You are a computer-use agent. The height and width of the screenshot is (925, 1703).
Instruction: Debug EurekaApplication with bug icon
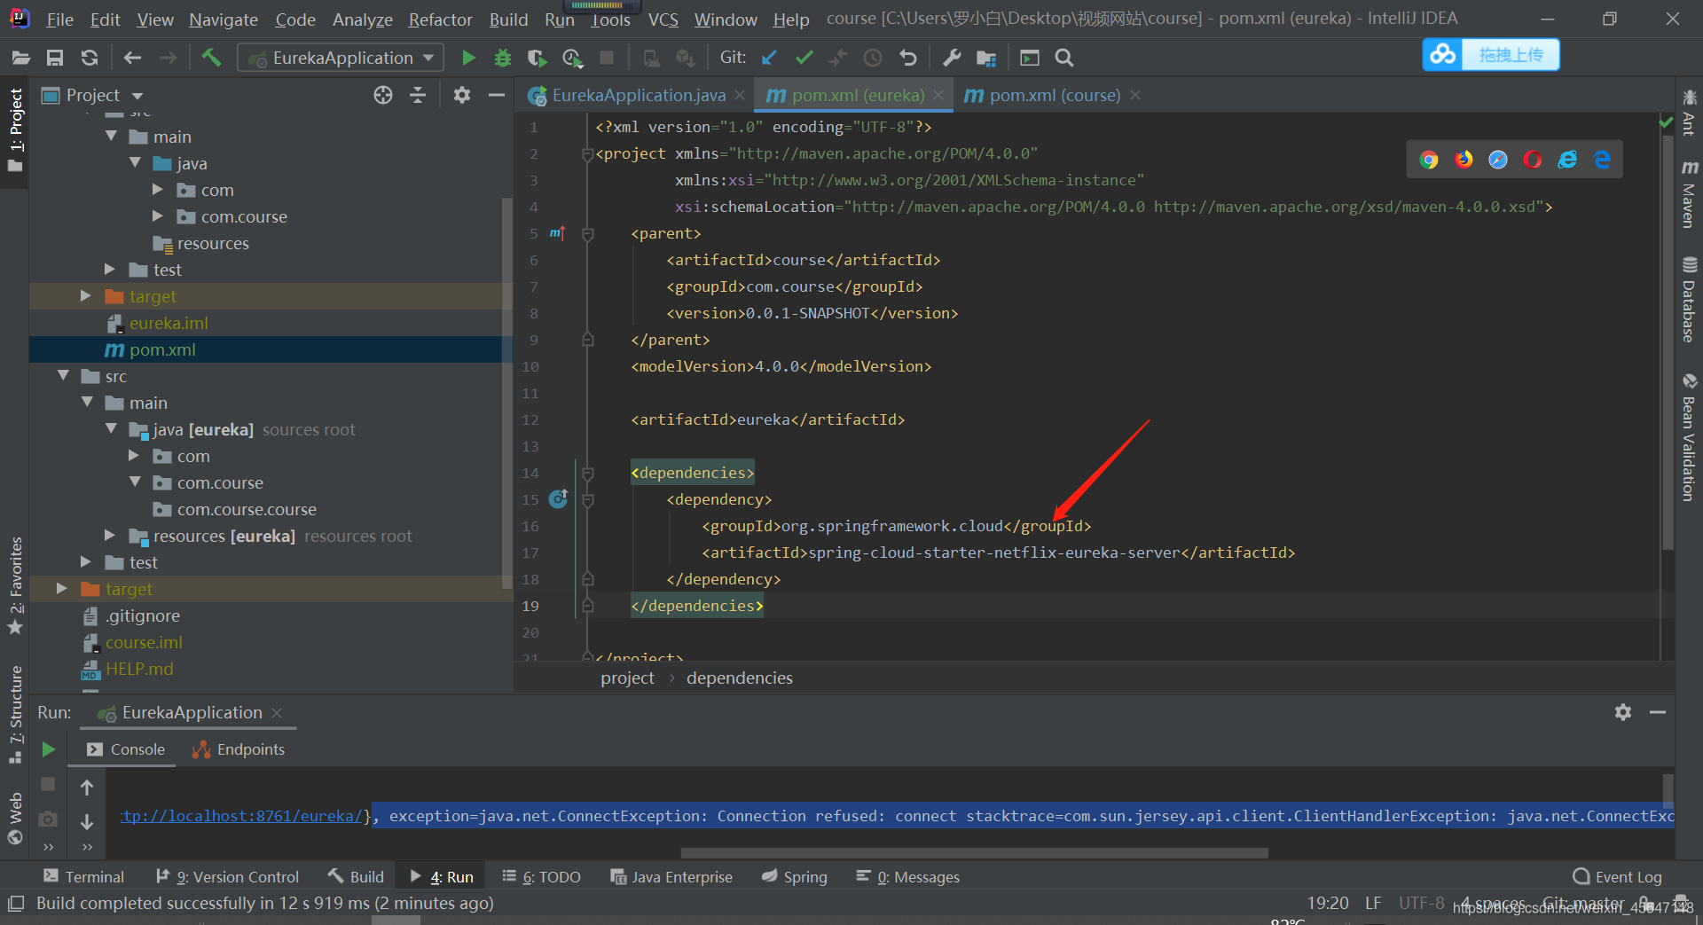click(503, 58)
